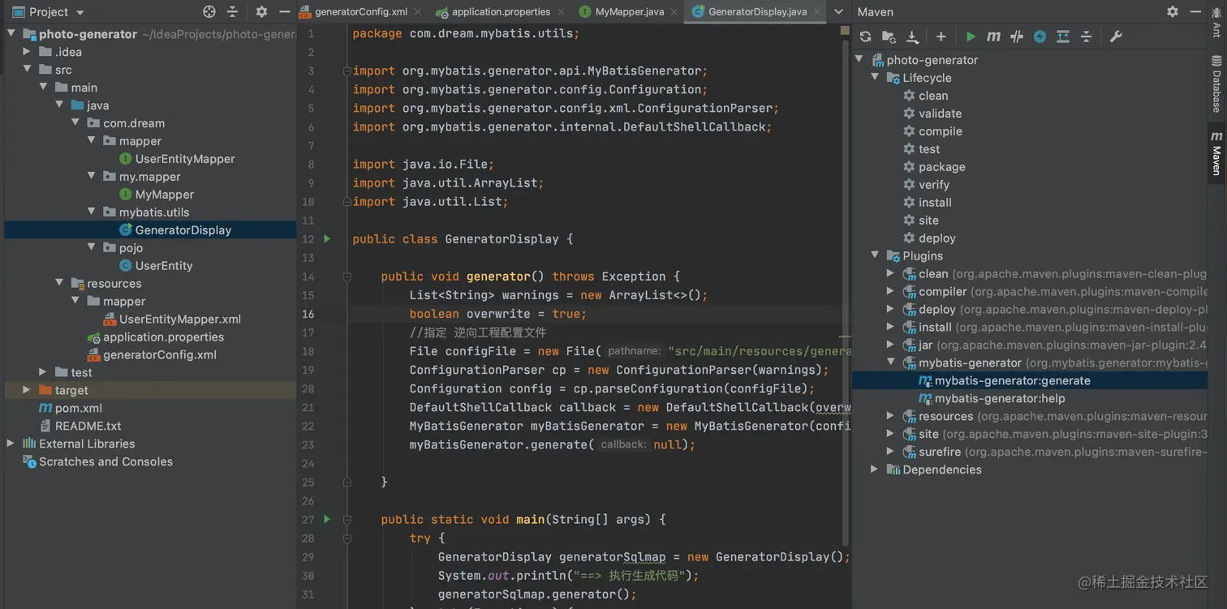Open Database tool window sidebar tab
The width and height of the screenshot is (1227, 609).
[x=1216, y=84]
